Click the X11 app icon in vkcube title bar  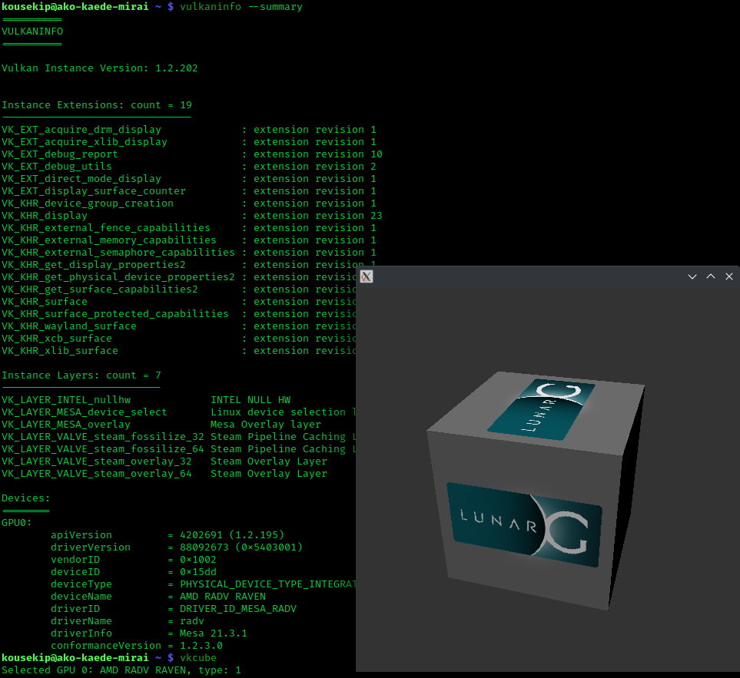(367, 276)
